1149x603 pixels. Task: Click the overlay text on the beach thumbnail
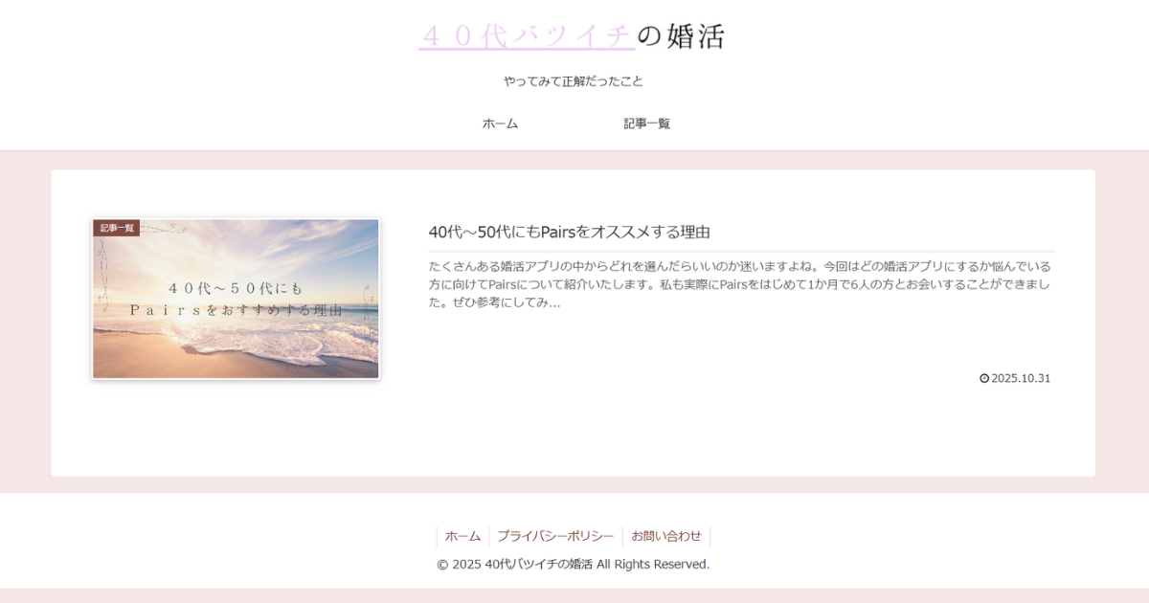point(236,299)
